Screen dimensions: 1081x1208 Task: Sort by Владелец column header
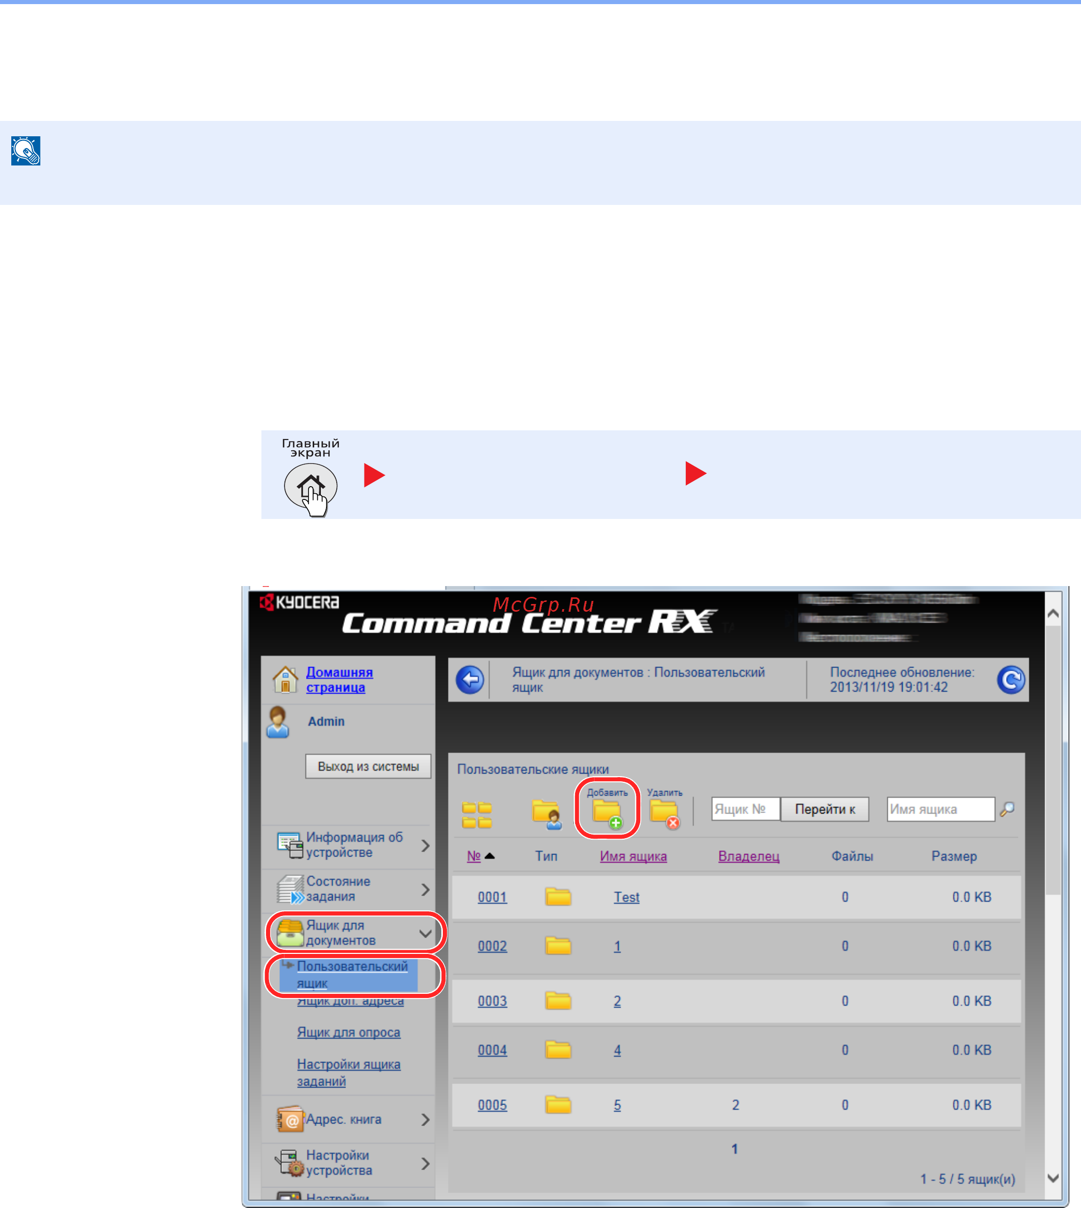tap(748, 856)
